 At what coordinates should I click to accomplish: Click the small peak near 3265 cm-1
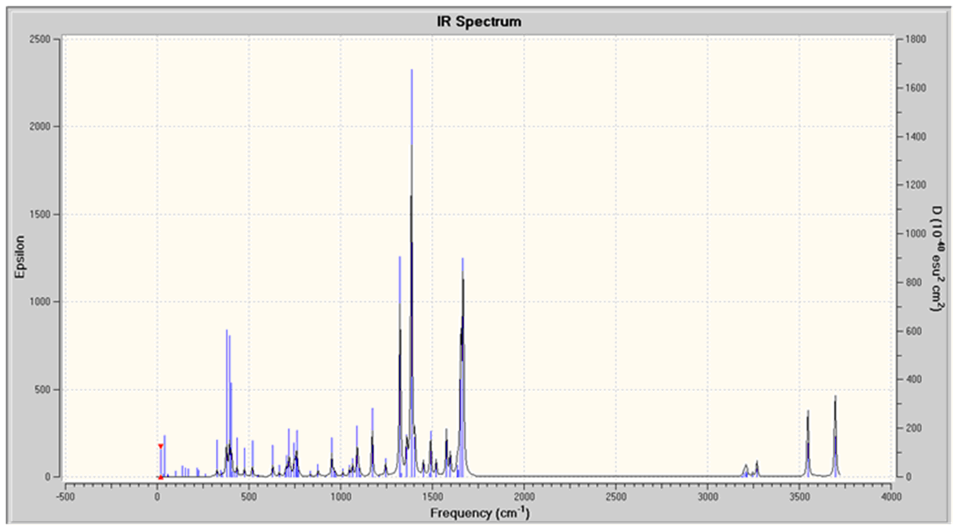(756, 468)
